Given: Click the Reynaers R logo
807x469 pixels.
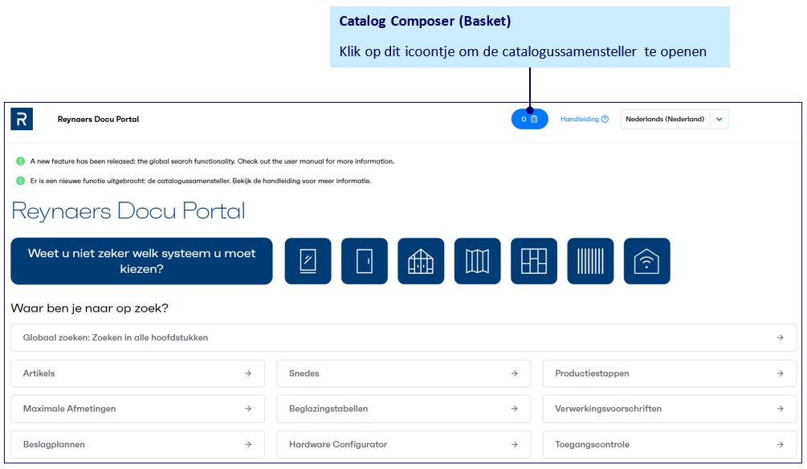Looking at the screenshot, I should [22, 119].
